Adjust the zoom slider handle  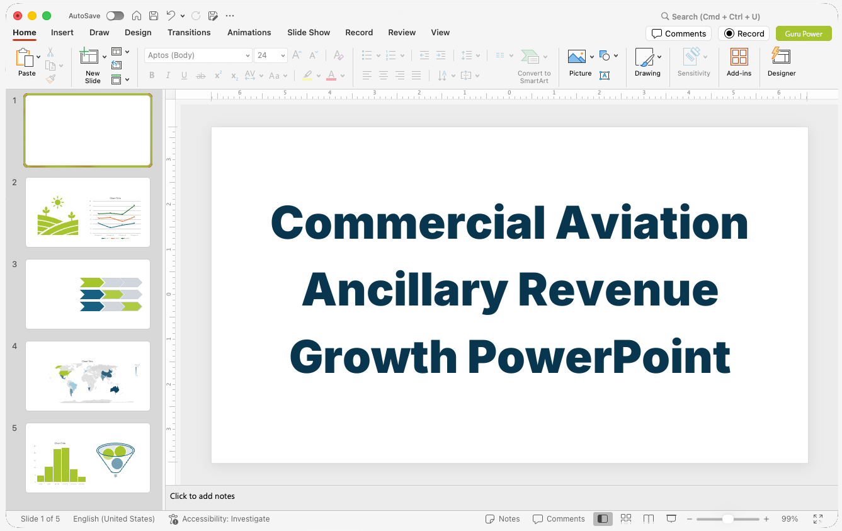728,519
